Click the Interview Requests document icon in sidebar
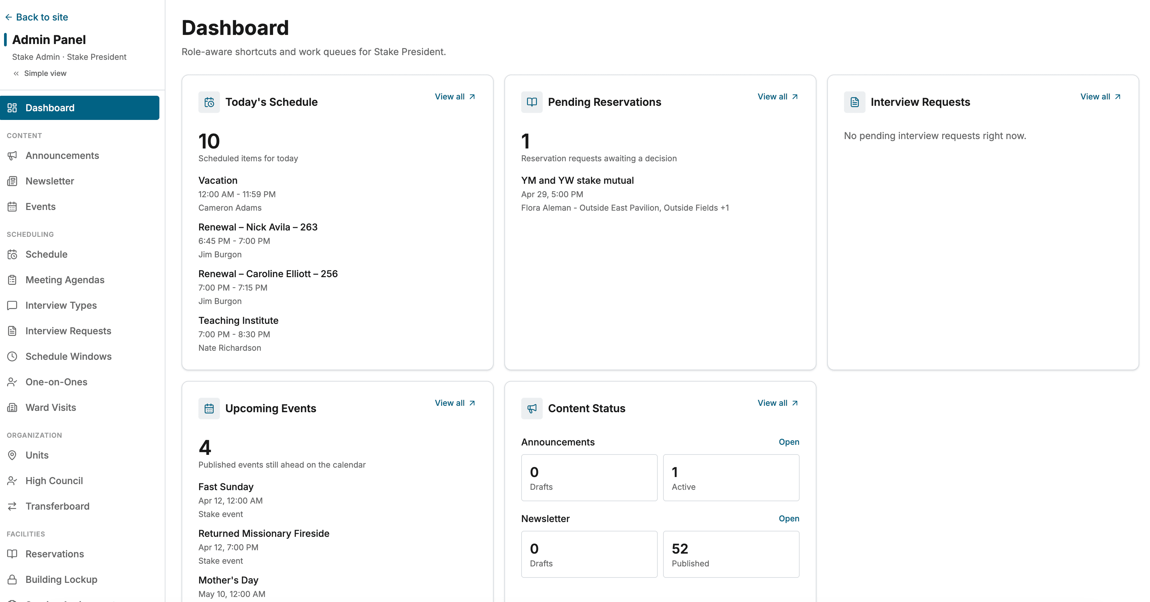The image size is (1150, 602). 12,331
